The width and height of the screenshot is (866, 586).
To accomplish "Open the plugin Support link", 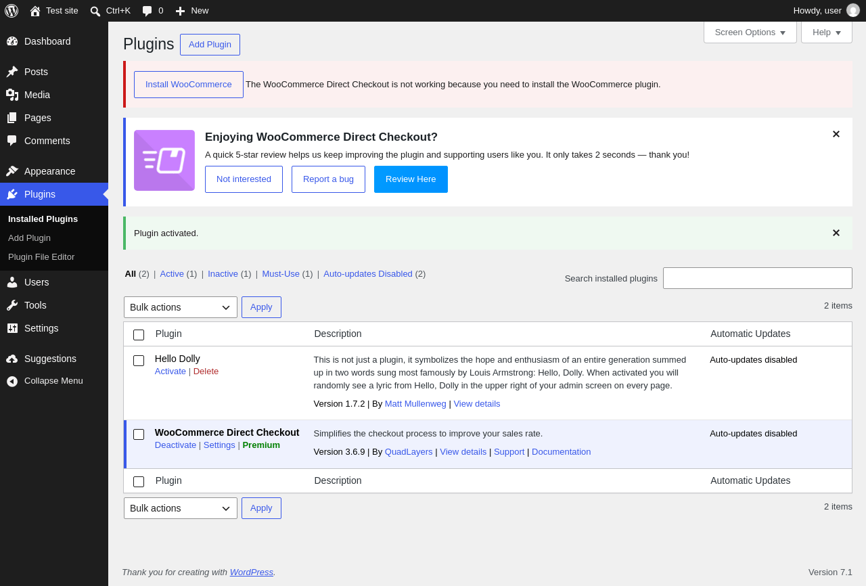I will point(509,451).
